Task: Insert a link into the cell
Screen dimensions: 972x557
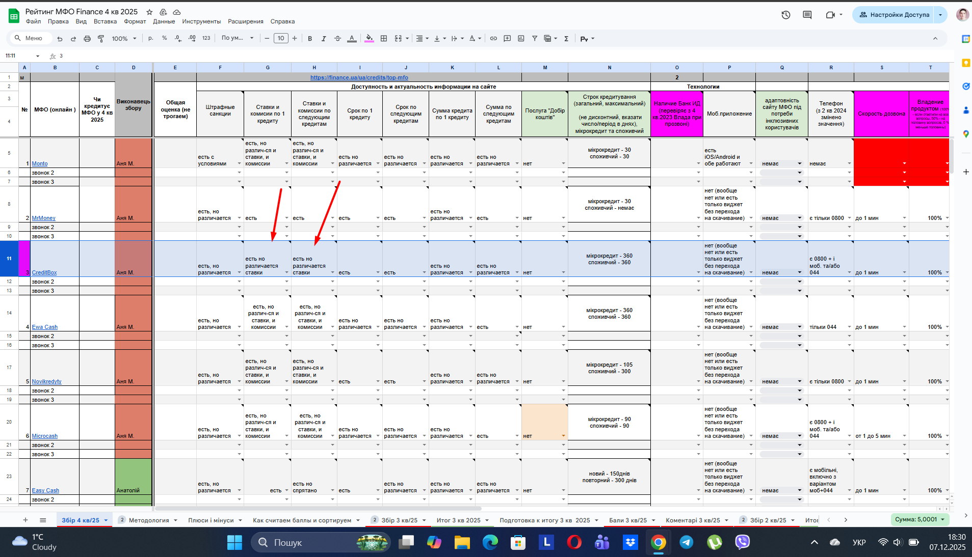Action: [x=493, y=39]
